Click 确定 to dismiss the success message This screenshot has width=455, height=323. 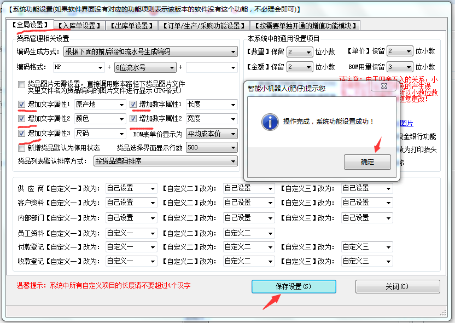click(x=367, y=162)
